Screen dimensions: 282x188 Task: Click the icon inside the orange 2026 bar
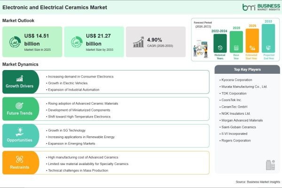252,48
